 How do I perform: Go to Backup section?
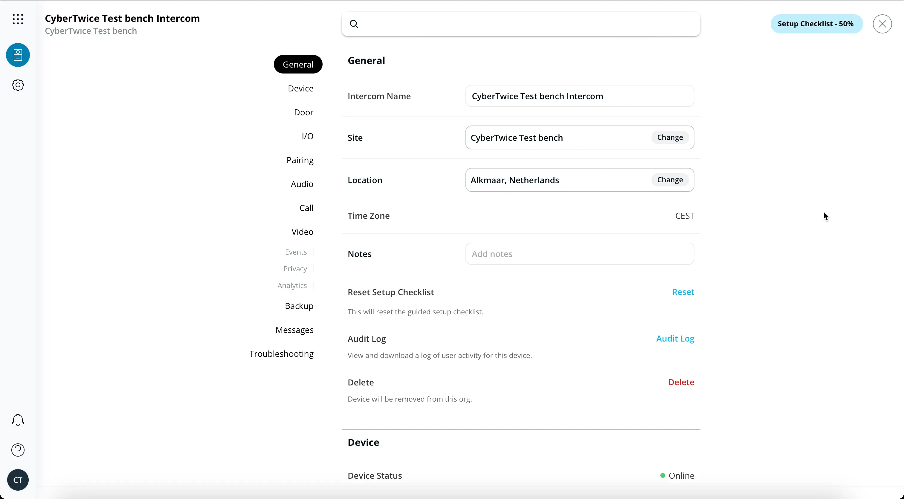[x=299, y=306]
